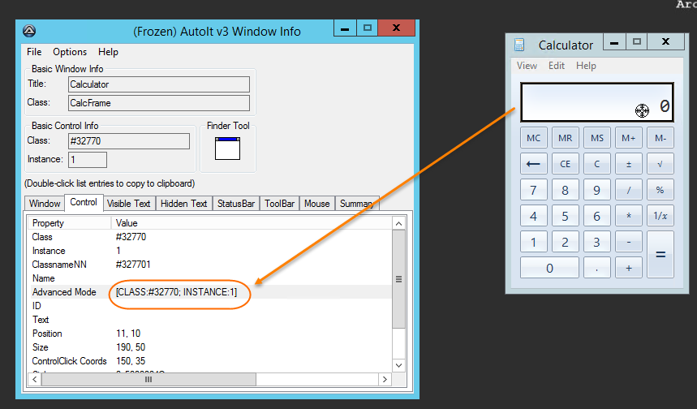Click digit 7 on Calculator
This screenshot has width=697, height=409.
click(x=533, y=190)
